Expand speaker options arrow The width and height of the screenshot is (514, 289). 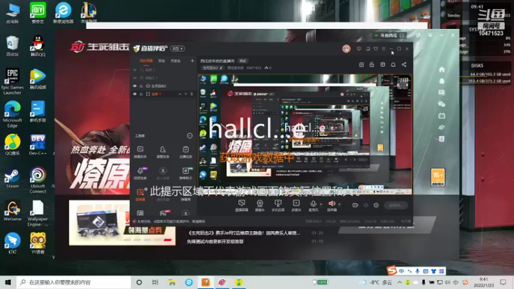(339, 204)
